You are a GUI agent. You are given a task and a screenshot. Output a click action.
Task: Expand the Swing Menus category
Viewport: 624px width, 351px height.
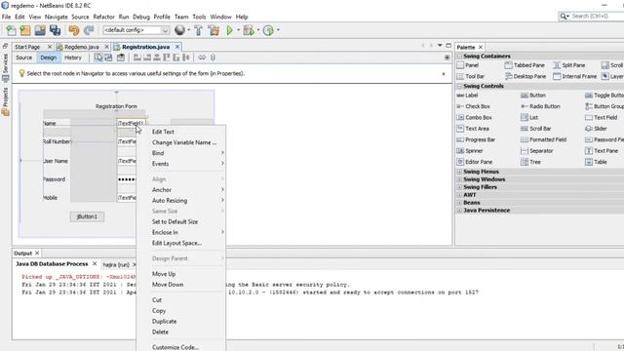click(459, 172)
